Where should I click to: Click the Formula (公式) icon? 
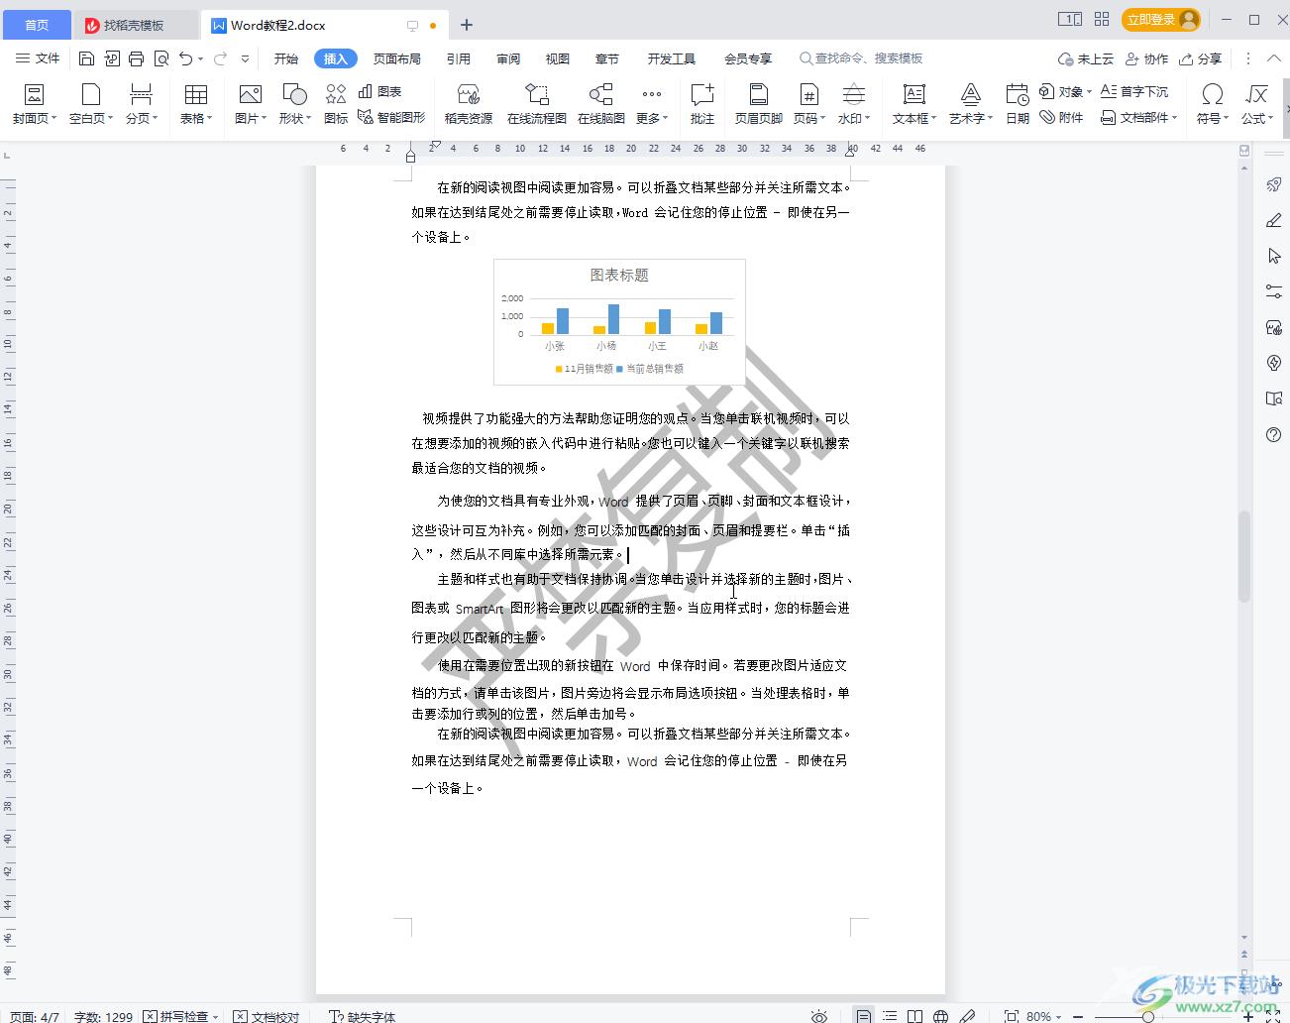(x=1256, y=95)
